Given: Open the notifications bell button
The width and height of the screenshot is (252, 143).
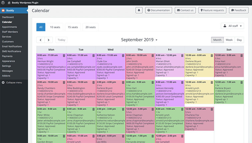Looking at the screenshot, I should click(139, 10).
